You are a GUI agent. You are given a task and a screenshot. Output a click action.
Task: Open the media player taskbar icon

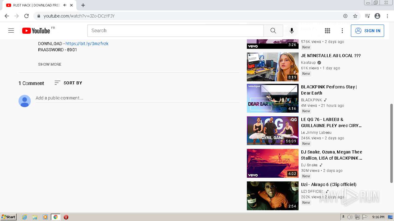[45, 217]
